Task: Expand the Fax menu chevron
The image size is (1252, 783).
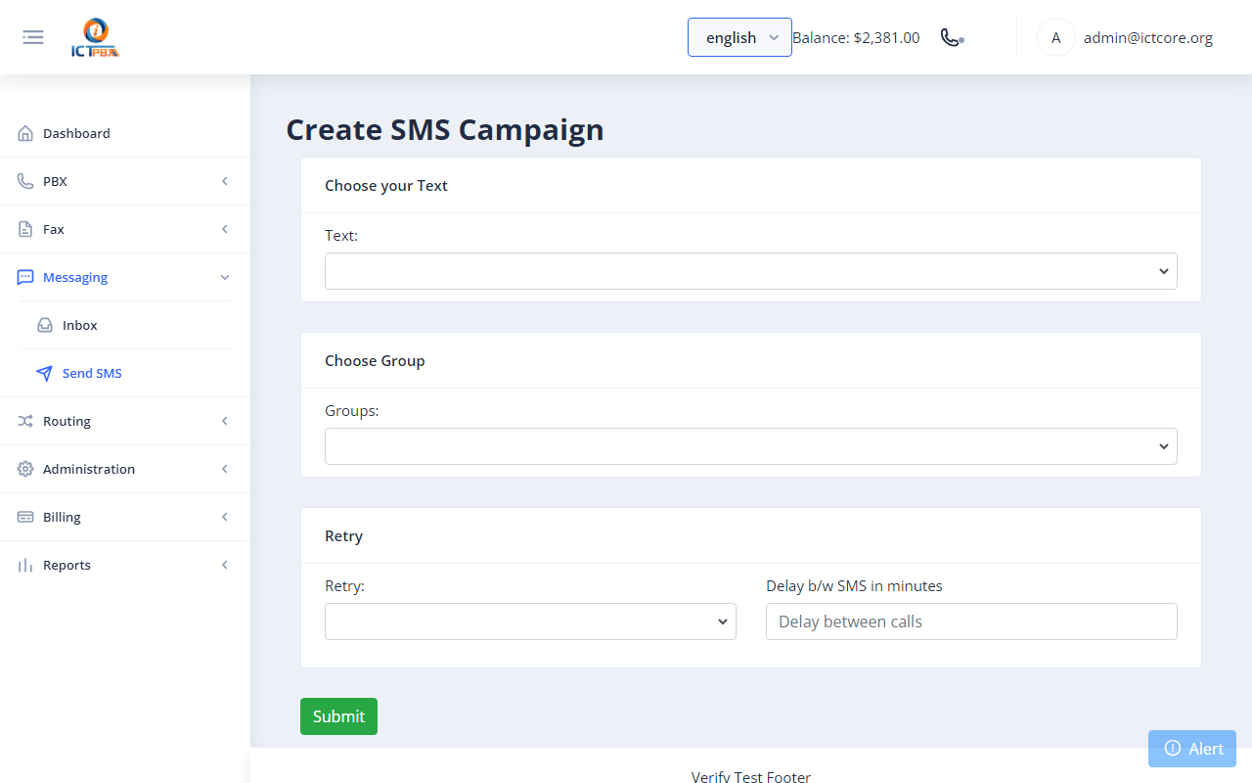Action: (225, 229)
